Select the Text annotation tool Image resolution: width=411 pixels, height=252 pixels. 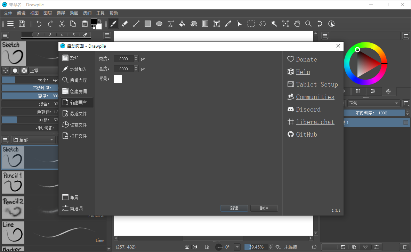217,24
